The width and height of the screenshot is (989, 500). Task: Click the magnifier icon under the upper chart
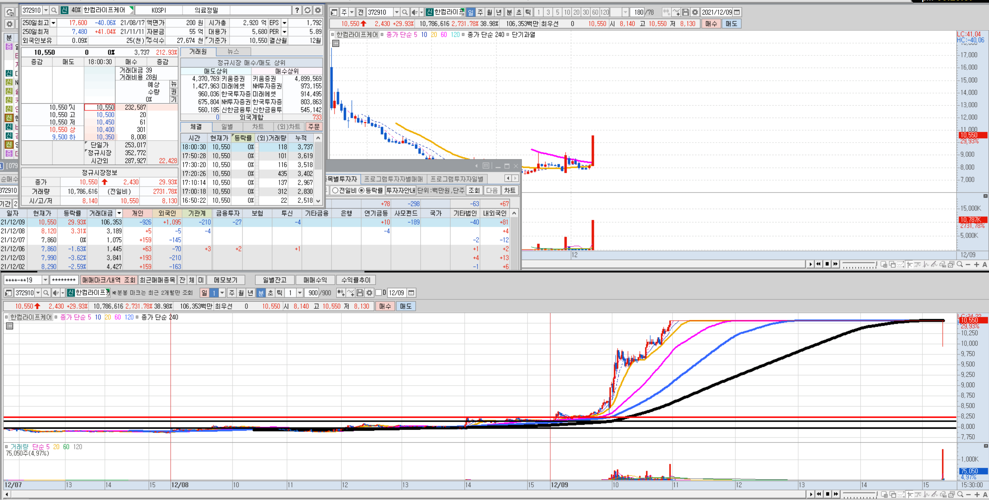pos(960,264)
